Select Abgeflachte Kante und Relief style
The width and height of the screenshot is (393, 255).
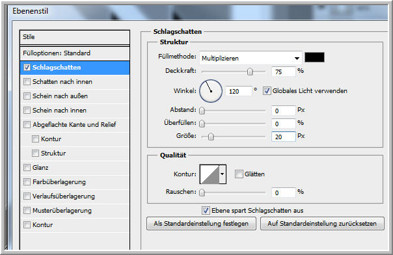(x=75, y=124)
